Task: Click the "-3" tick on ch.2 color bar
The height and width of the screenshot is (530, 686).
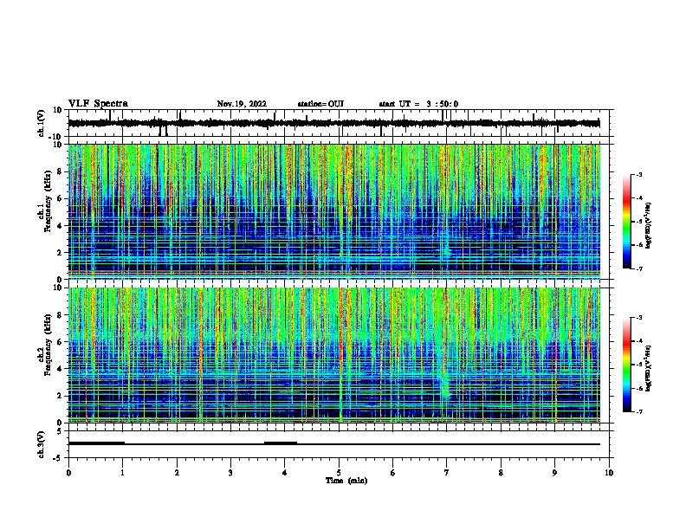Action: point(639,318)
